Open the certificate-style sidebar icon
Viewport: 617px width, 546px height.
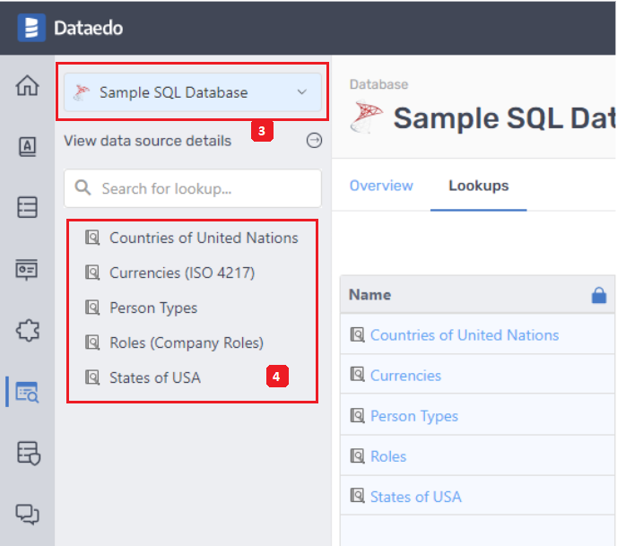(x=28, y=269)
